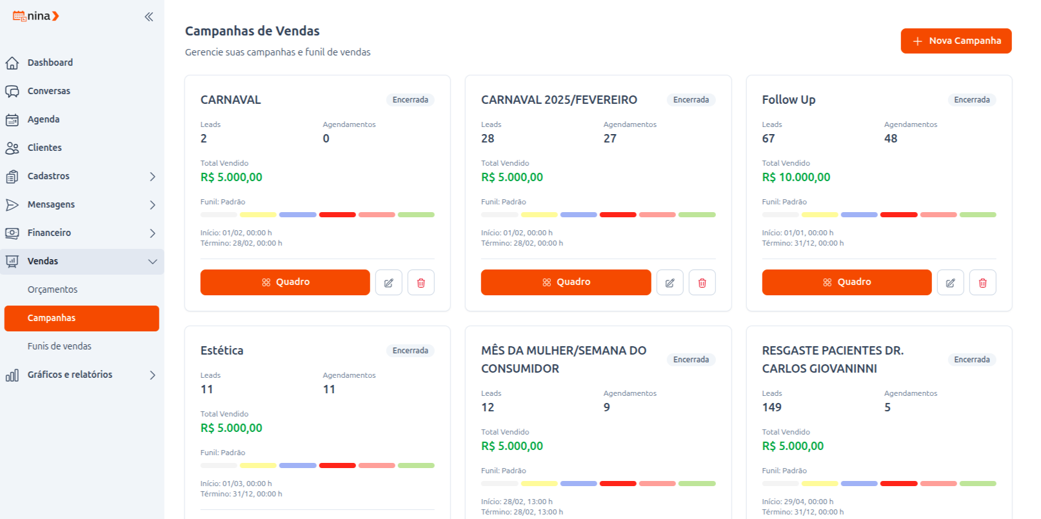Viewport: 1041px width, 519px height.
Task: Open Funis de vendas submenu item
Action: [x=59, y=346]
